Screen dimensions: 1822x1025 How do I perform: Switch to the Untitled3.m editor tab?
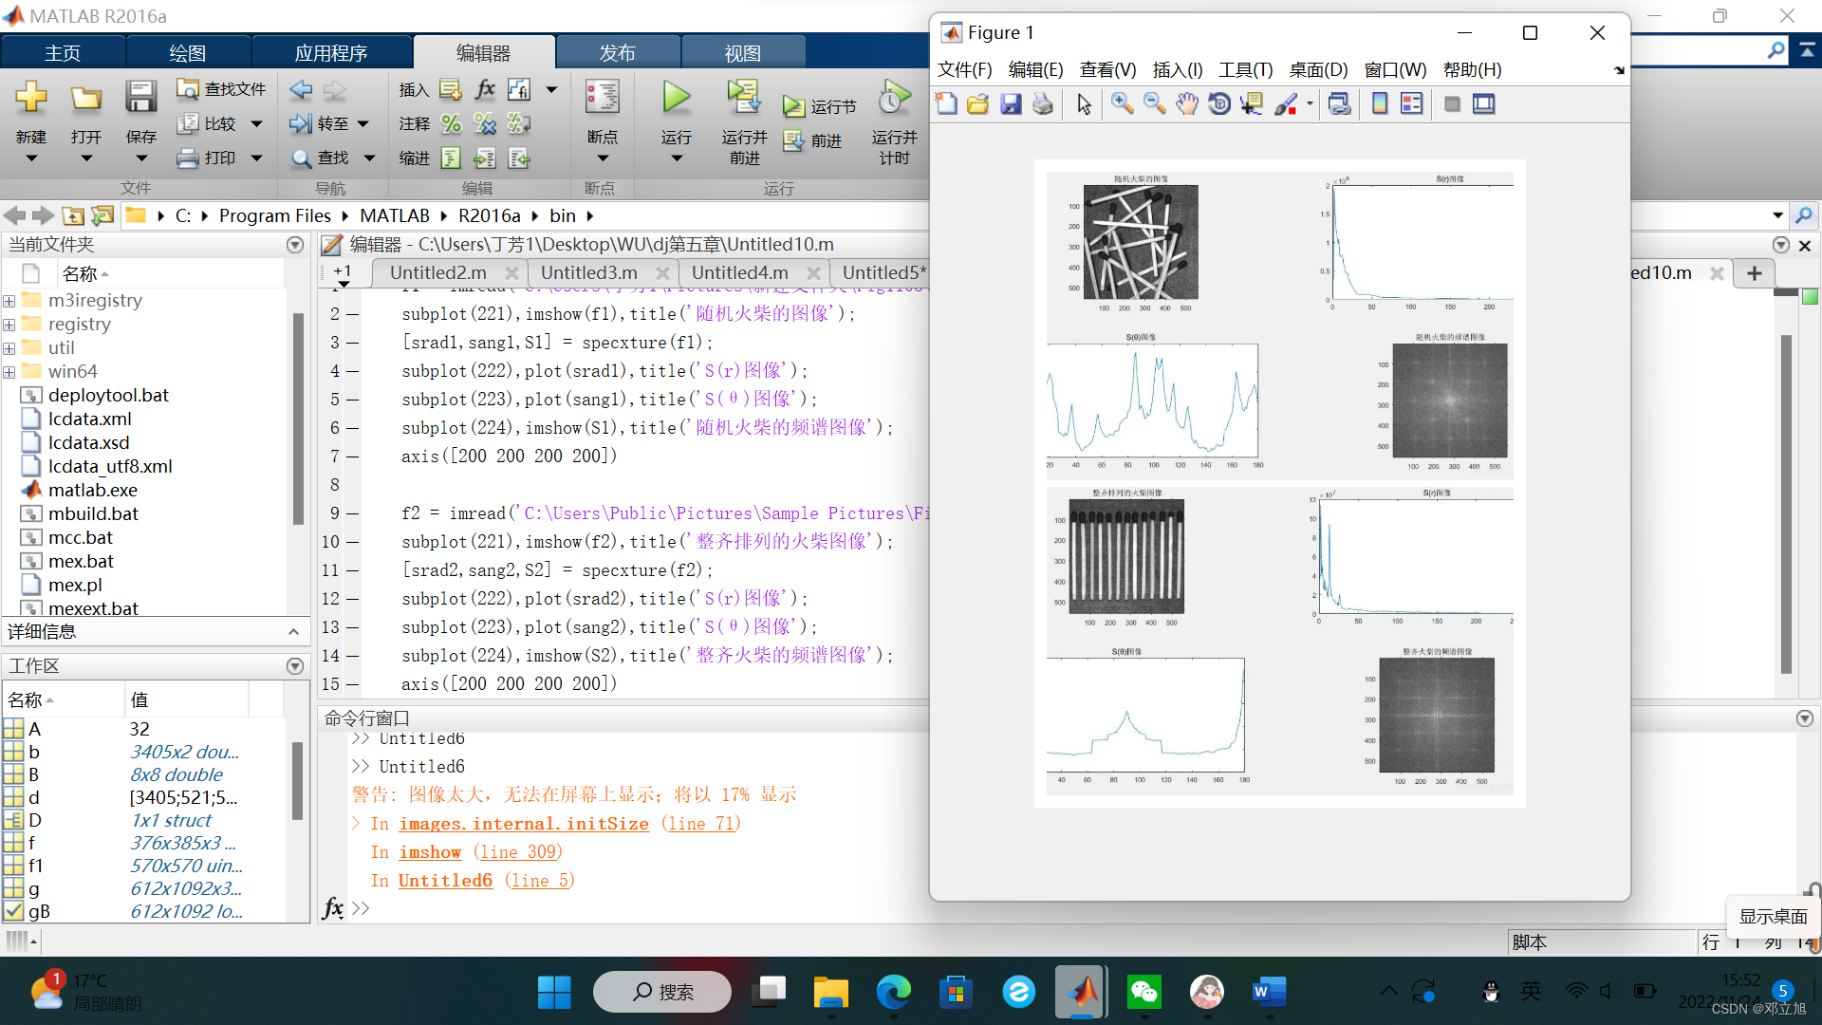tap(588, 272)
